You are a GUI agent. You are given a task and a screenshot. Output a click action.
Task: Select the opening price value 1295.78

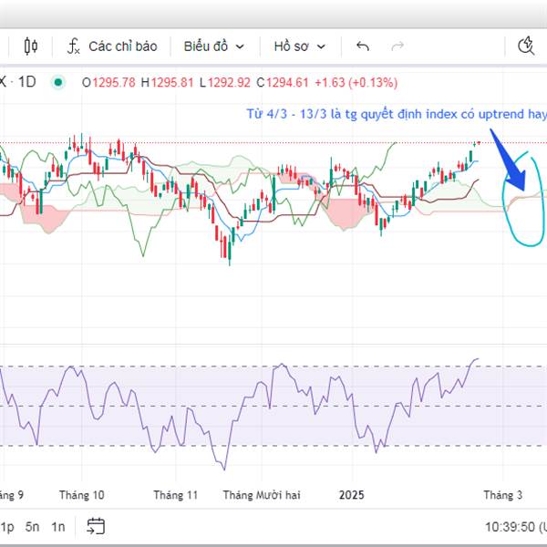click(114, 83)
